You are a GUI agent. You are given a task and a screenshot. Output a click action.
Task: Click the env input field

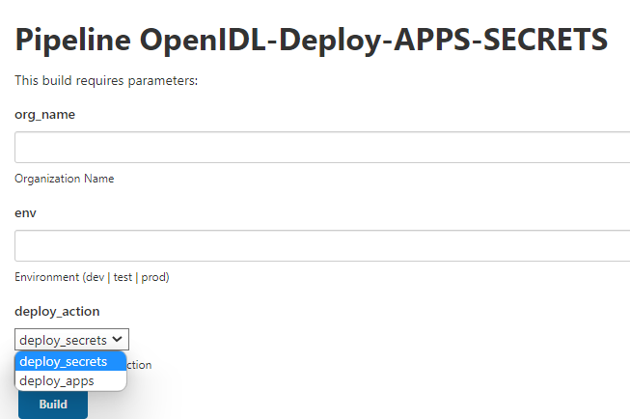322,245
